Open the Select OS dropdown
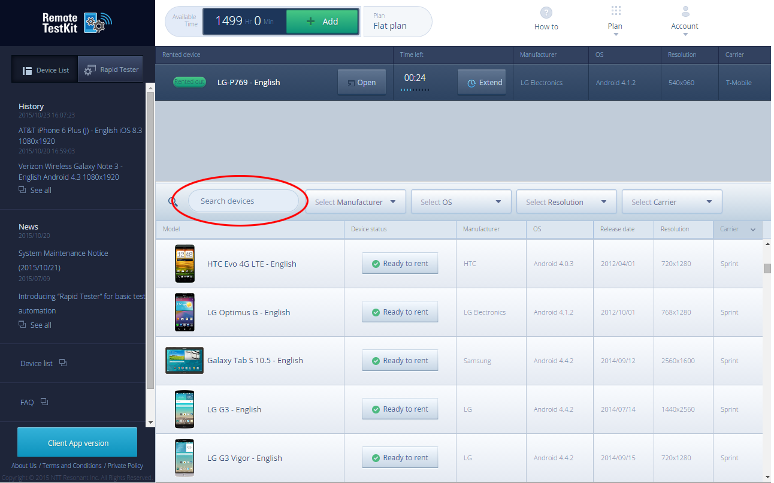This screenshot has width=774, height=483. coord(461,202)
